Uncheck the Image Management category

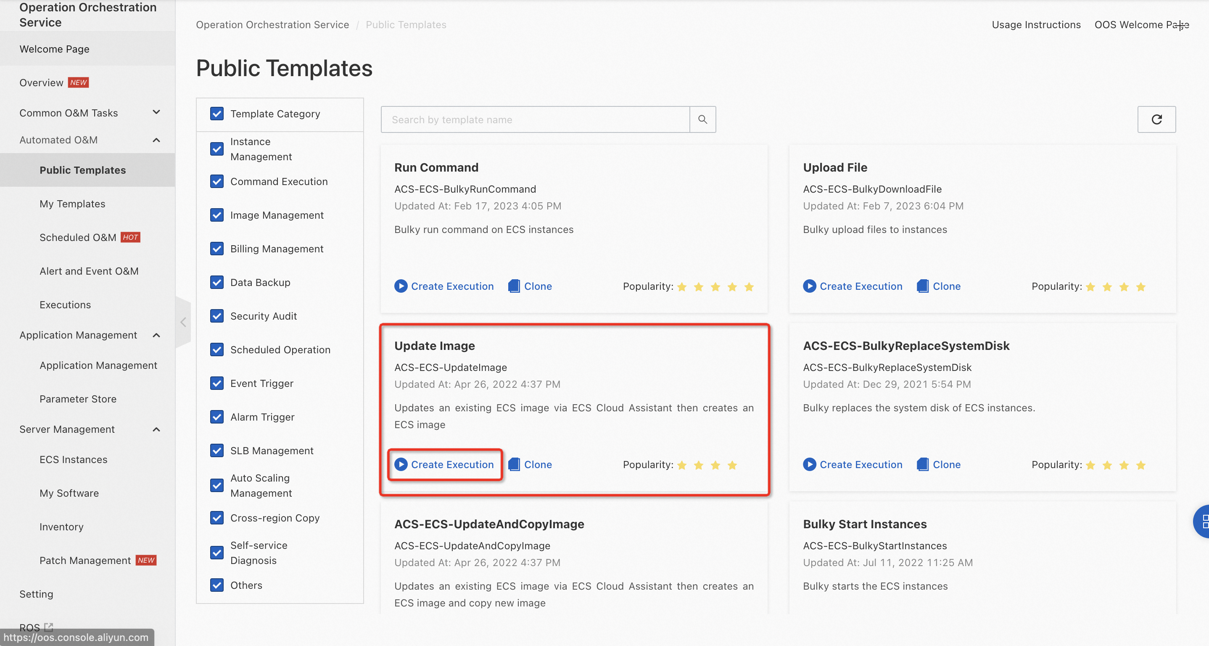[217, 215]
